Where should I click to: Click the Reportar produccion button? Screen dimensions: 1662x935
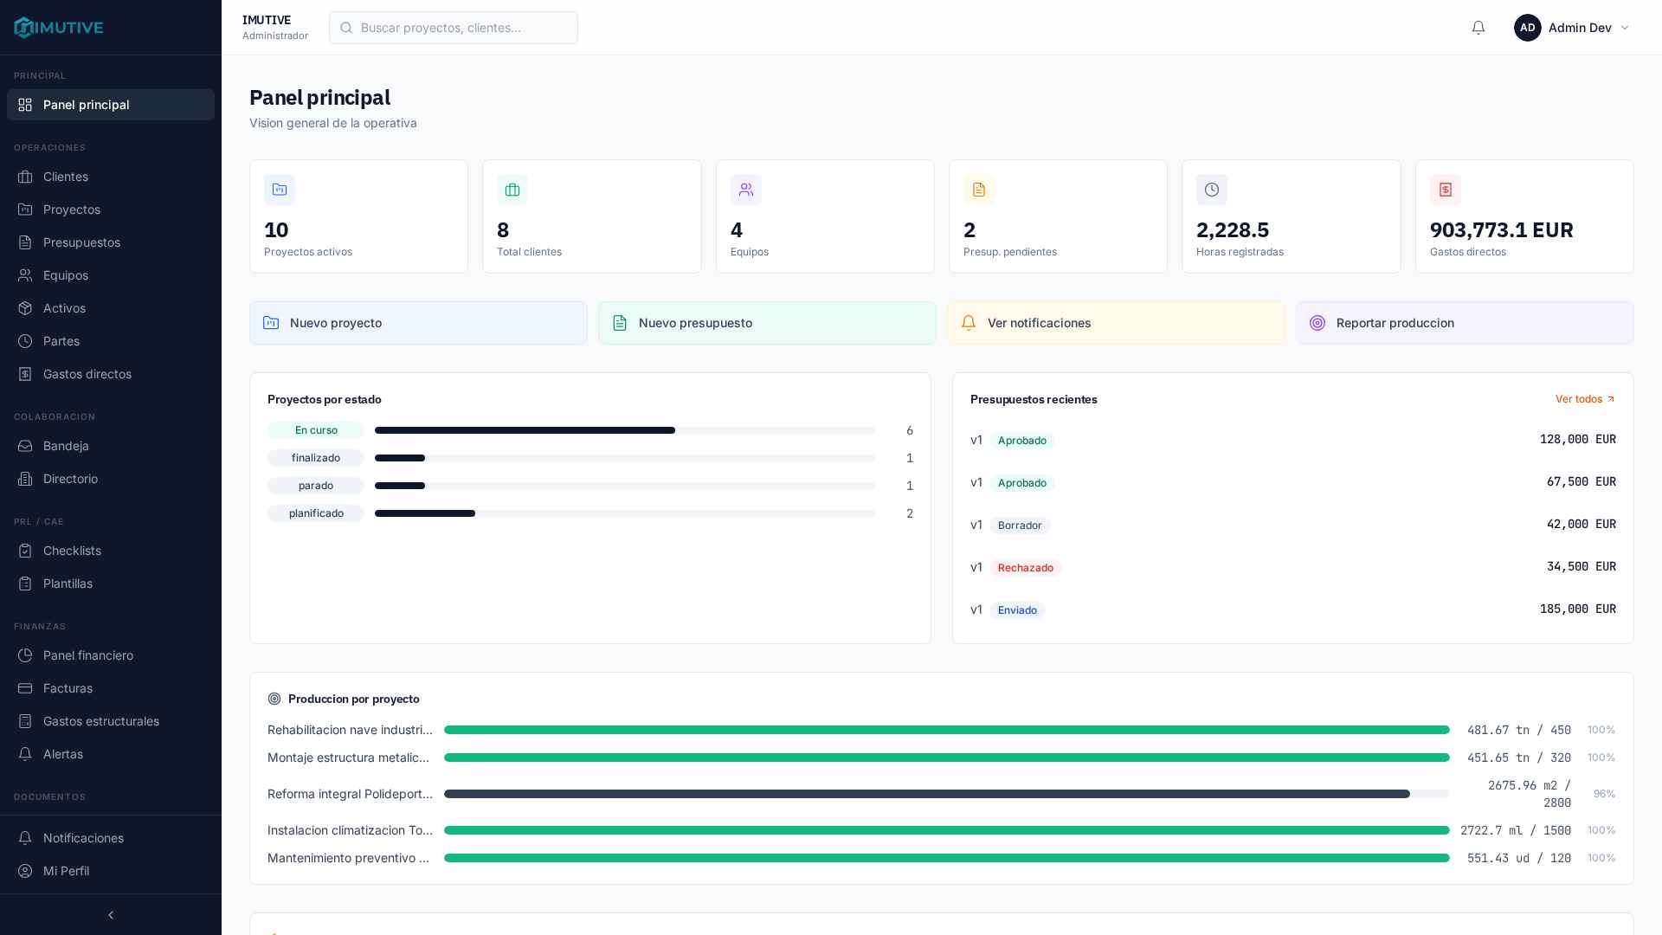tap(1465, 323)
